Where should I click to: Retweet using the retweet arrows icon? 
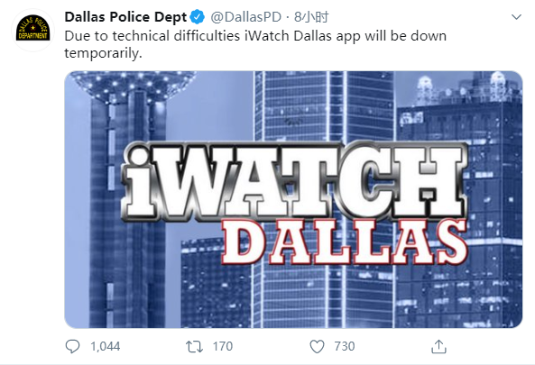click(x=194, y=347)
